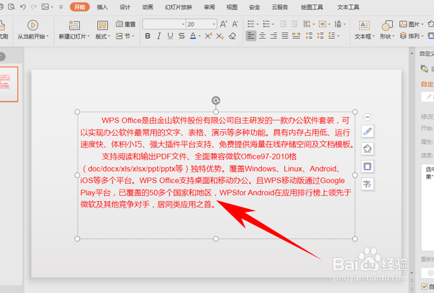Toggle subscript formatting
434x293 pixels.
point(220,36)
